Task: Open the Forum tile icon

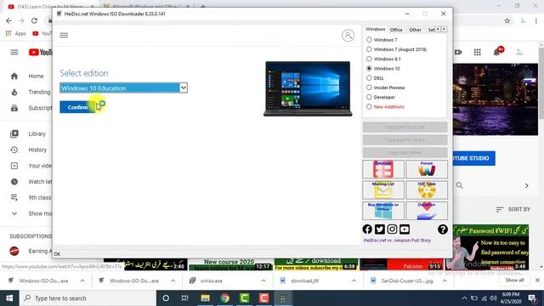Action: click(x=427, y=169)
